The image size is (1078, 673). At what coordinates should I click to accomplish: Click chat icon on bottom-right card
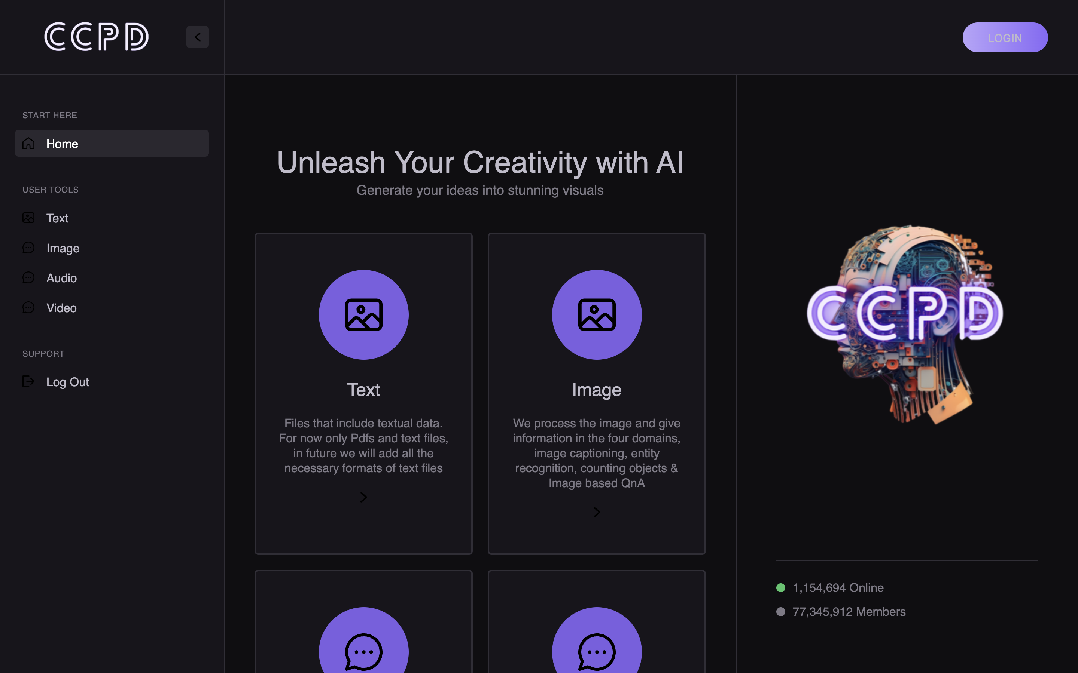pyautogui.click(x=597, y=651)
